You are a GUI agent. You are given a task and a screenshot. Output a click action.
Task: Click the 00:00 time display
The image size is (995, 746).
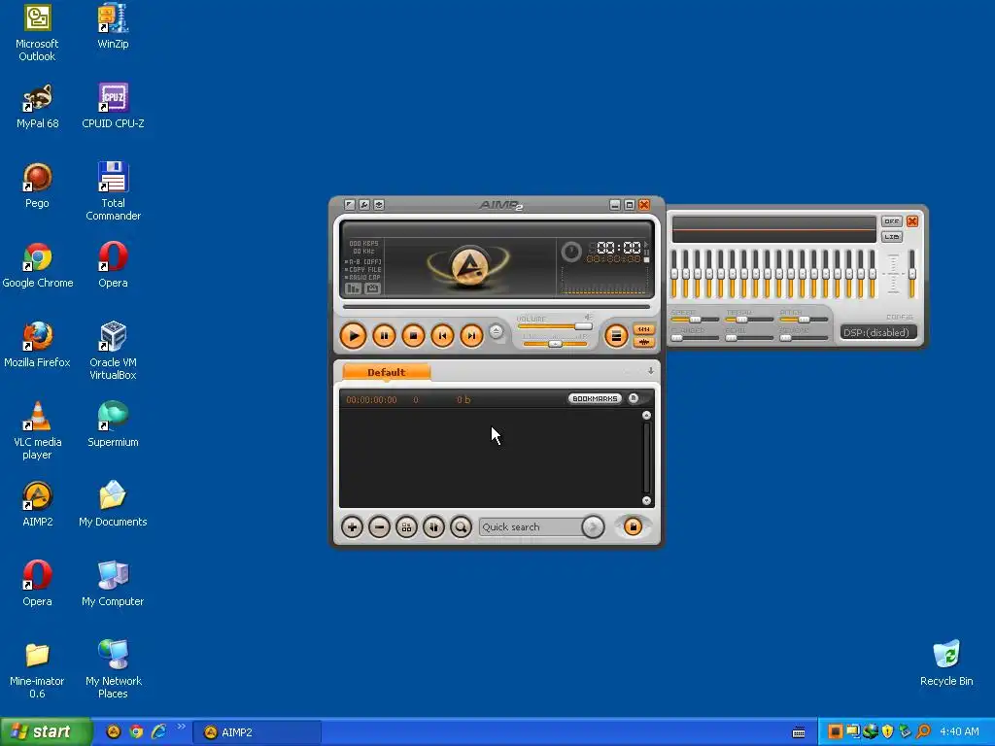pyautogui.click(x=619, y=248)
